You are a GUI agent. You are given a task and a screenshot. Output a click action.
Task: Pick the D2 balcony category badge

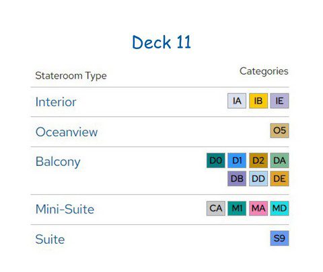click(258, 161)
